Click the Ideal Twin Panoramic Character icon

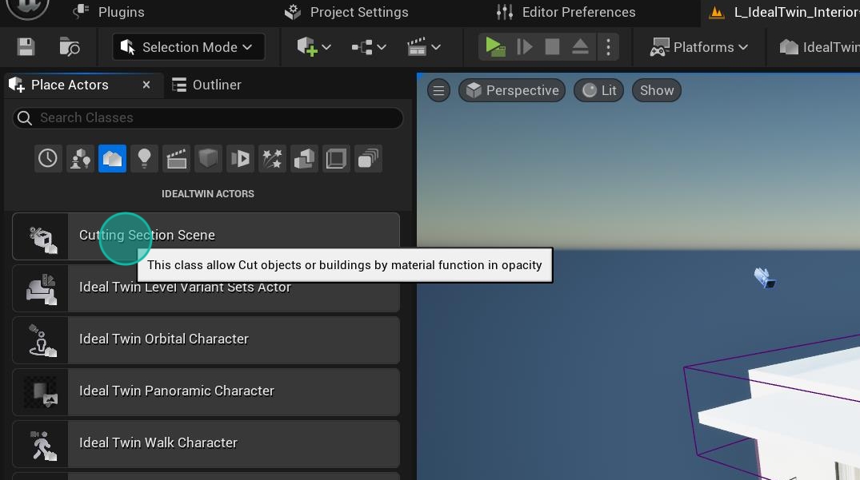[42, 392]
